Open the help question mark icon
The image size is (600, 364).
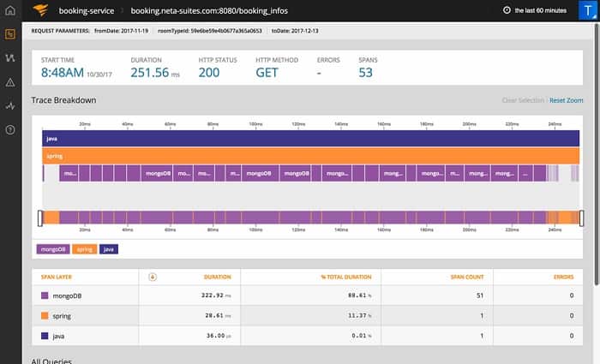point(10,130)
